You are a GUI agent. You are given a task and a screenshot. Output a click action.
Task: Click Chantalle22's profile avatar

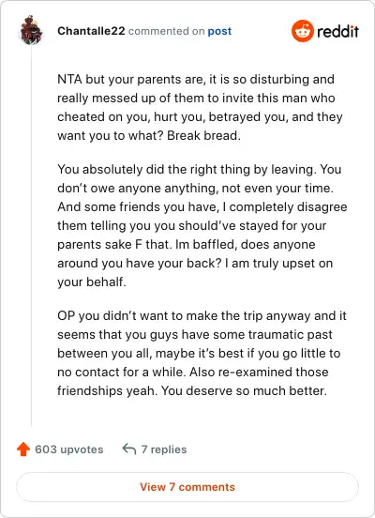31,30
